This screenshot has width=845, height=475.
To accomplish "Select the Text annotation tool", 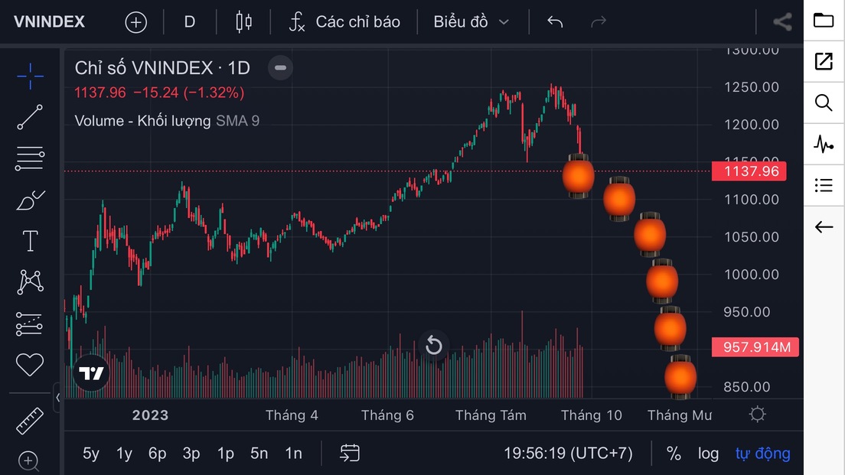I will [x=30, y=242].
